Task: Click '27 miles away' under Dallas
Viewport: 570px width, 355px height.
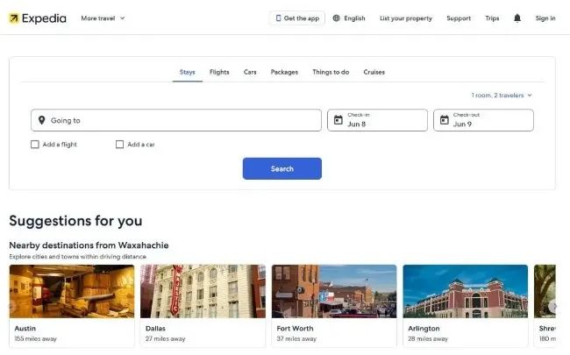Action: pyautogui.click(x=166, y=338)
